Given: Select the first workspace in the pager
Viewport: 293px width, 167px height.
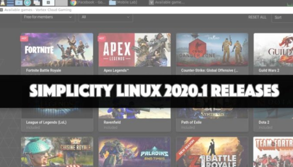Looking at the screenshot, I should (x=48, y=3).
